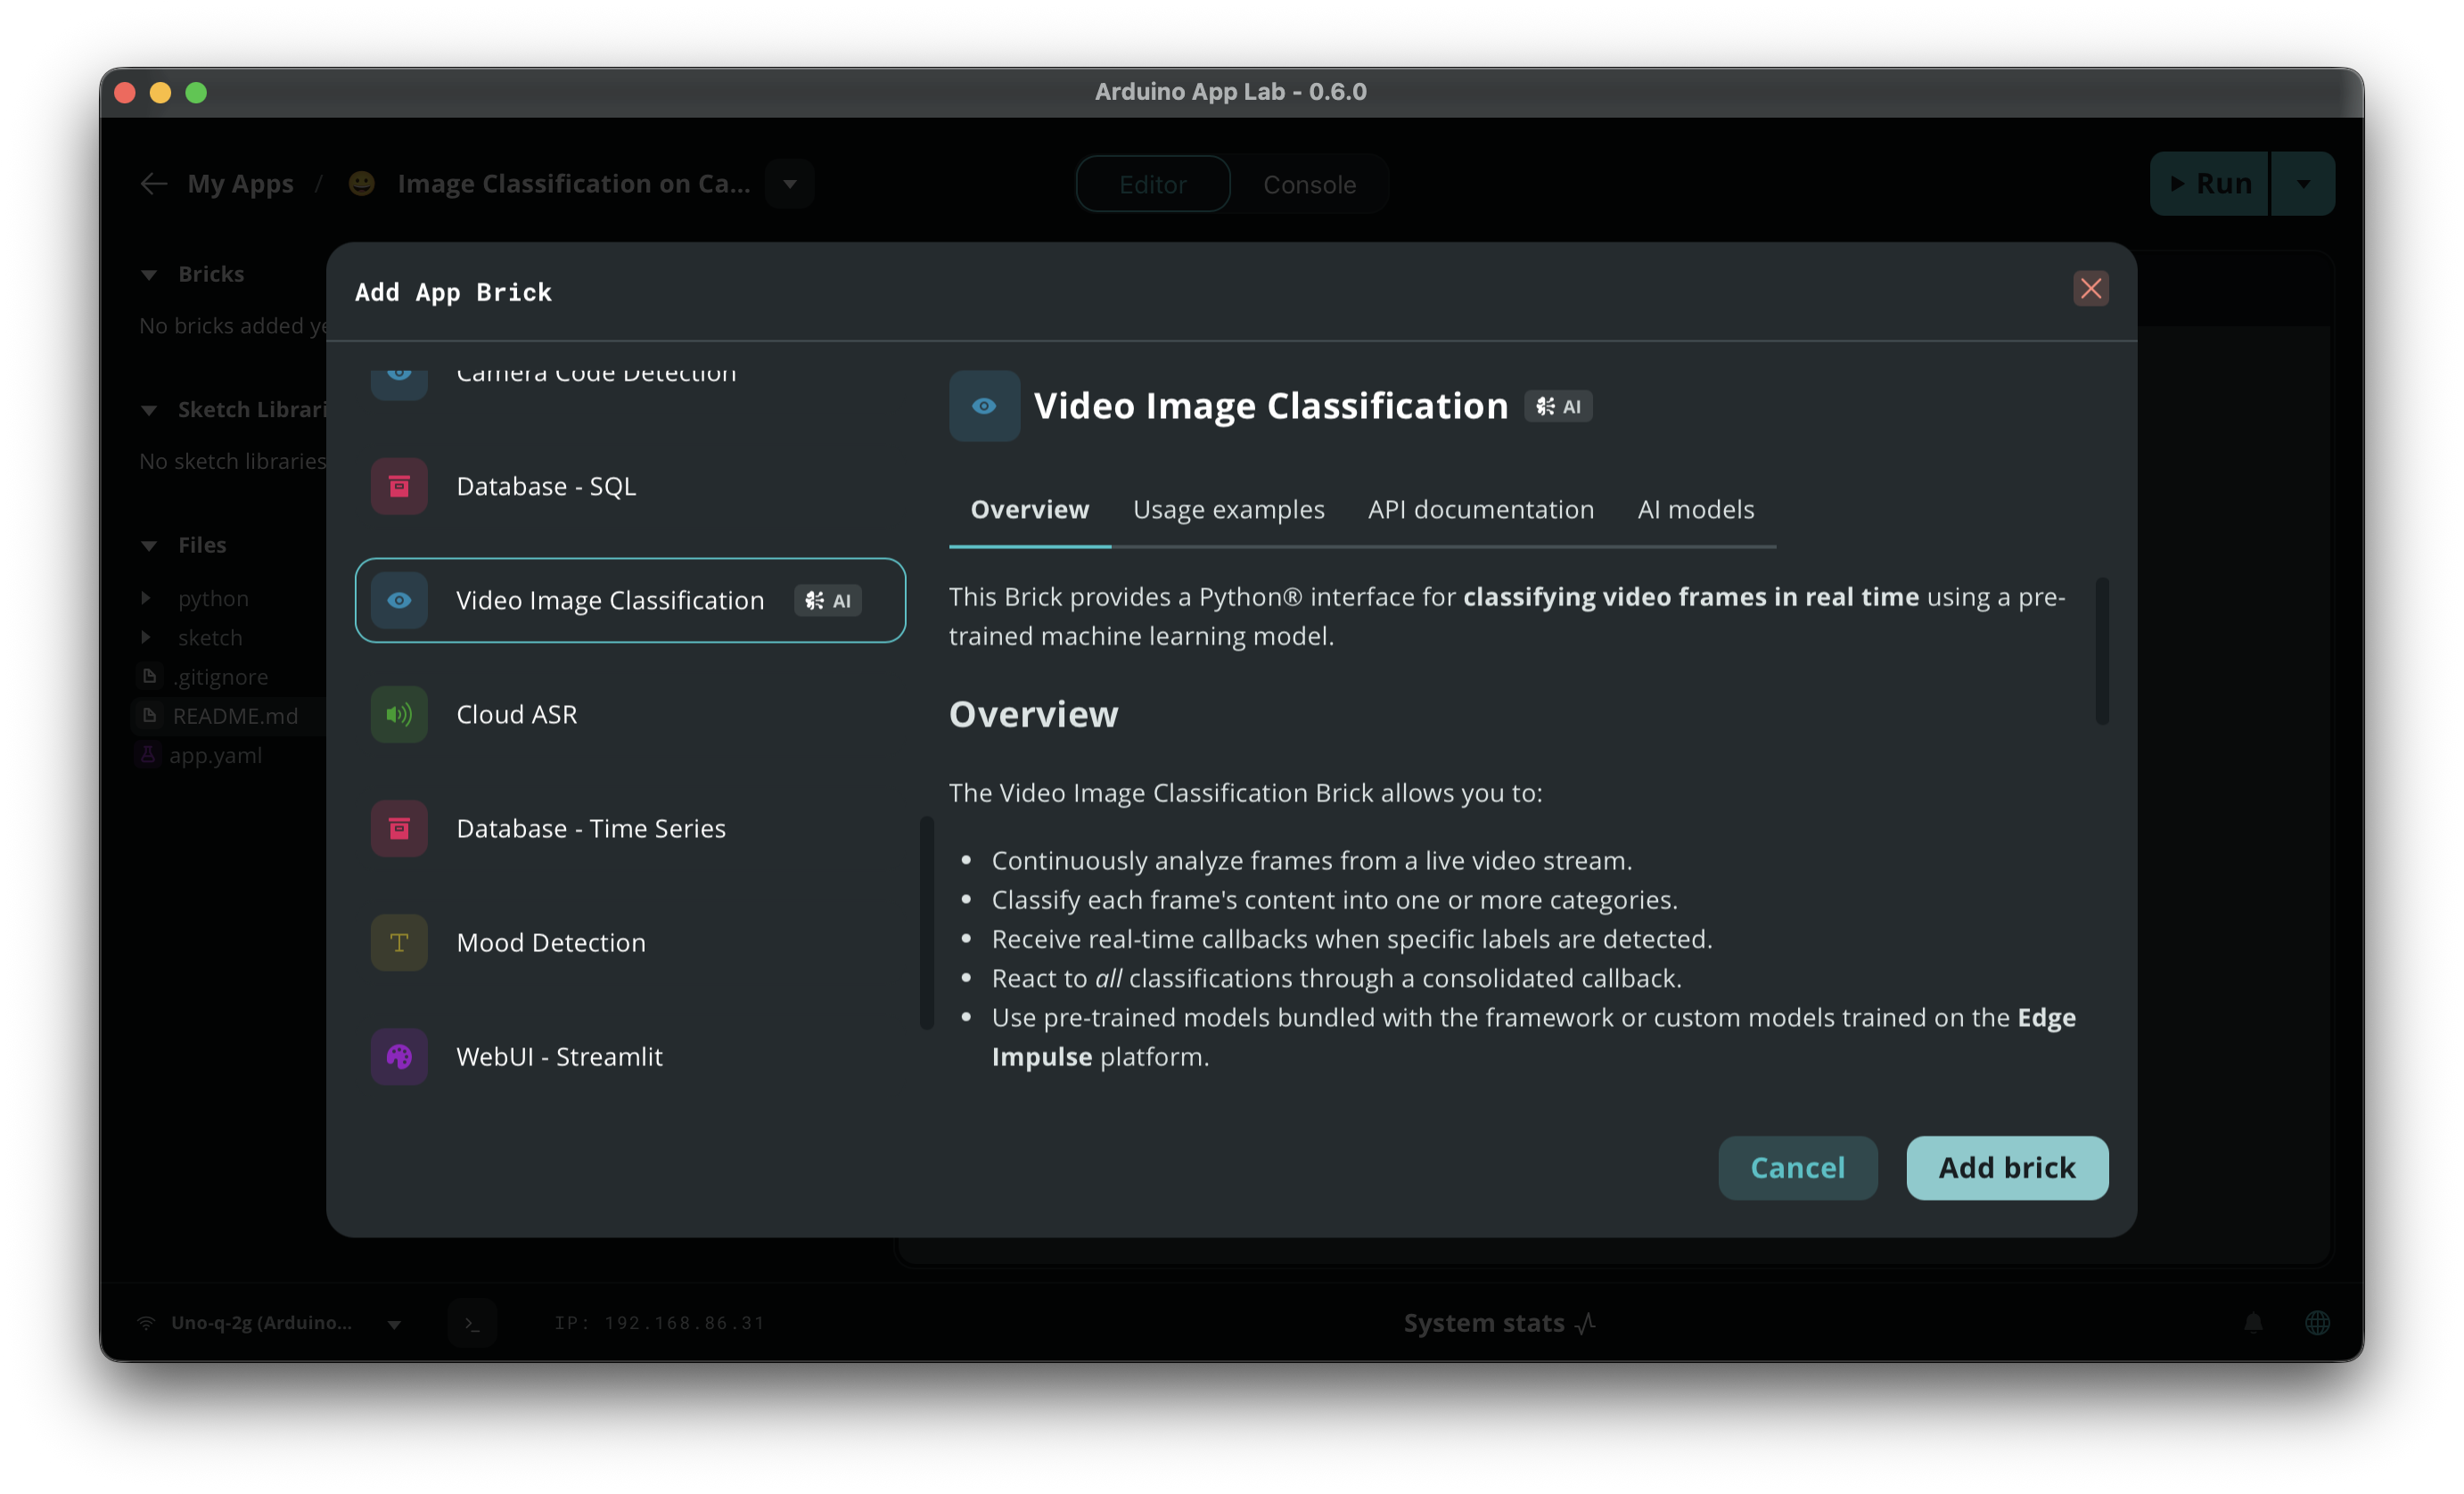Click the AI badge in the selected brick row

828,600
